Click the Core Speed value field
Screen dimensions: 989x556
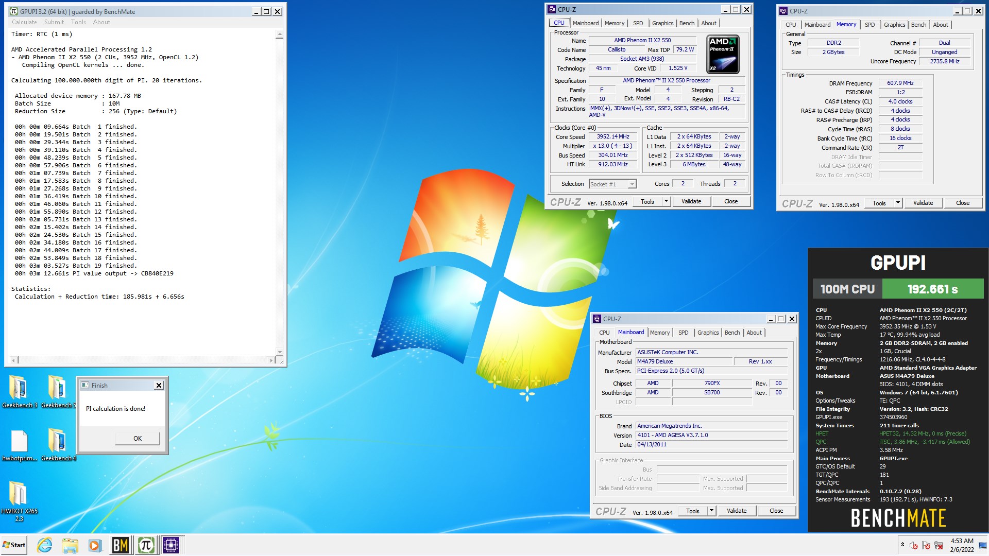coord(612,137)
